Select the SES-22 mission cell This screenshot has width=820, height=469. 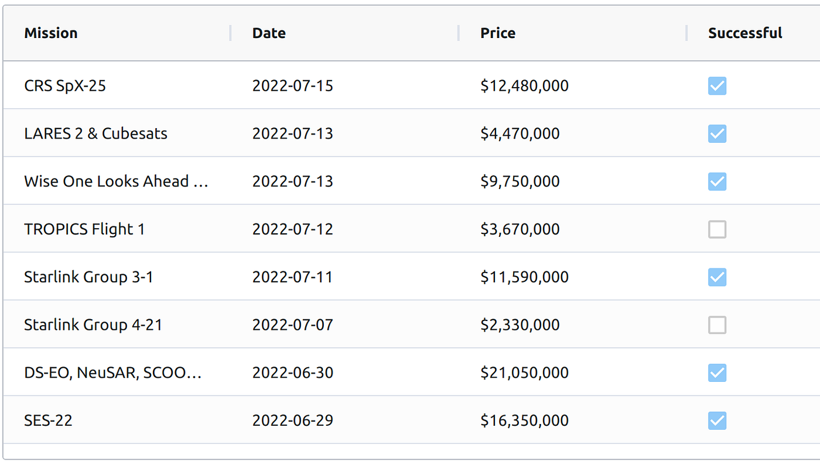(x=49, y=420)
